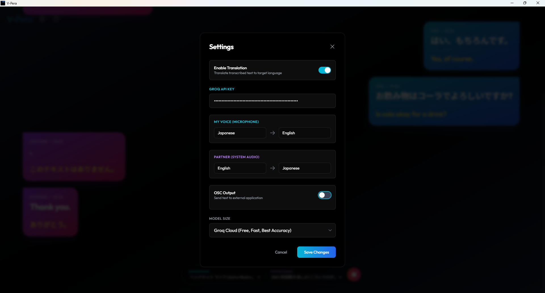This screenshot has height=293, width=545.
Task: Click the Settings dialog title
Action: tap(221, 47)
